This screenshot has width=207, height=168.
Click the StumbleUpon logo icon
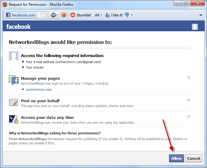coord(73,15)
